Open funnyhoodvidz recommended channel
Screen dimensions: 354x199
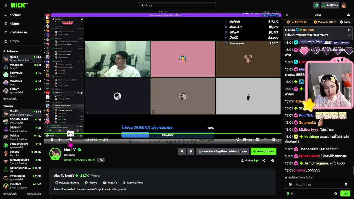tap(22, 161)
